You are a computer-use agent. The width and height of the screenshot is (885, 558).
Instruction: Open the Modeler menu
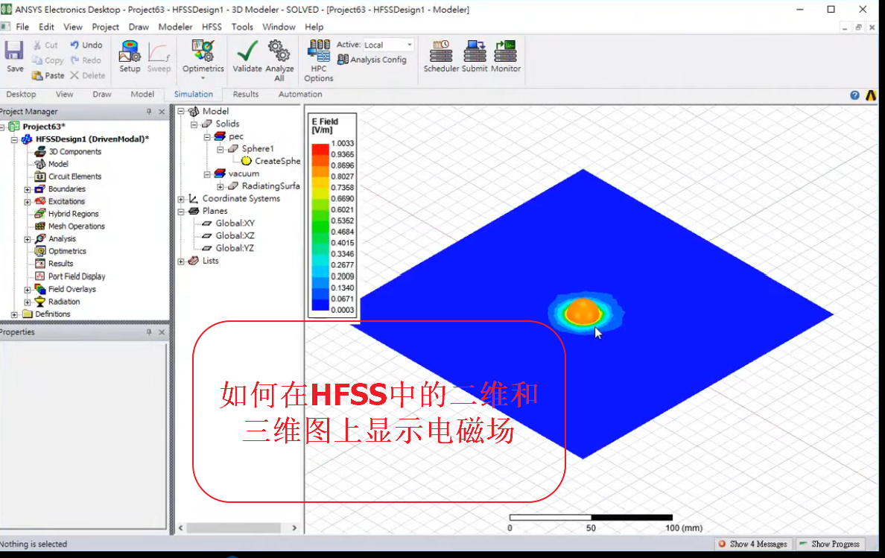click(x=175, y=27)
